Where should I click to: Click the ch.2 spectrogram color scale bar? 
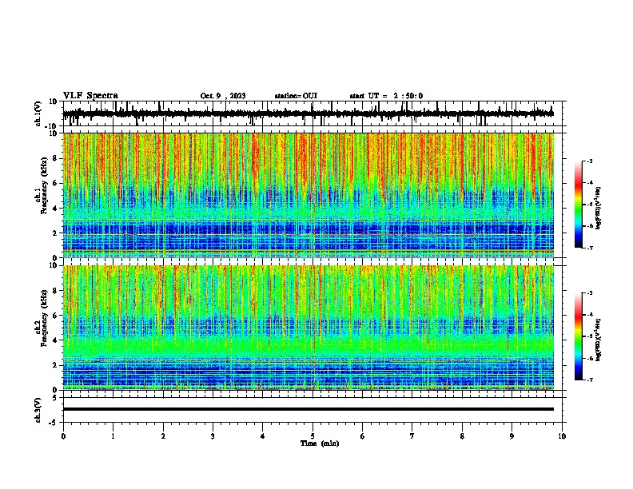tap(578, 336)
